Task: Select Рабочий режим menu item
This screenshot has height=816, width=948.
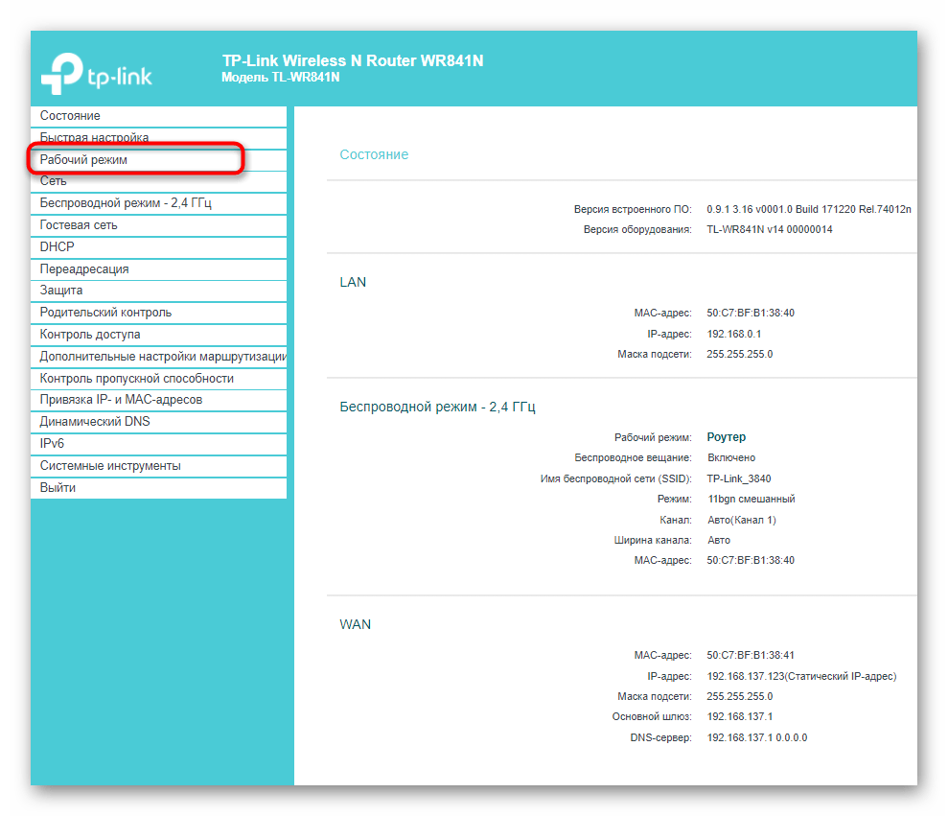Action: [158, 160]
